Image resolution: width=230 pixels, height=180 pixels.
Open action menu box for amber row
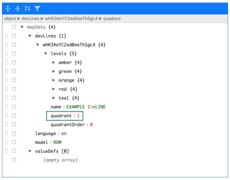tap(14, 62)
